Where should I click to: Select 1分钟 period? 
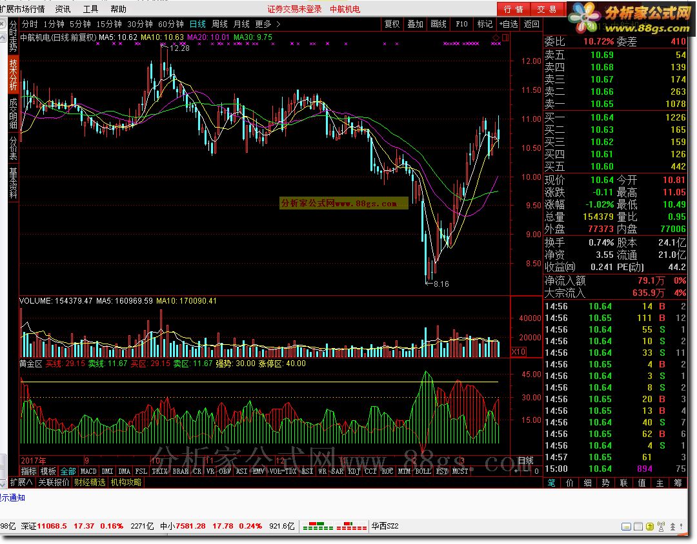(54, 24)
